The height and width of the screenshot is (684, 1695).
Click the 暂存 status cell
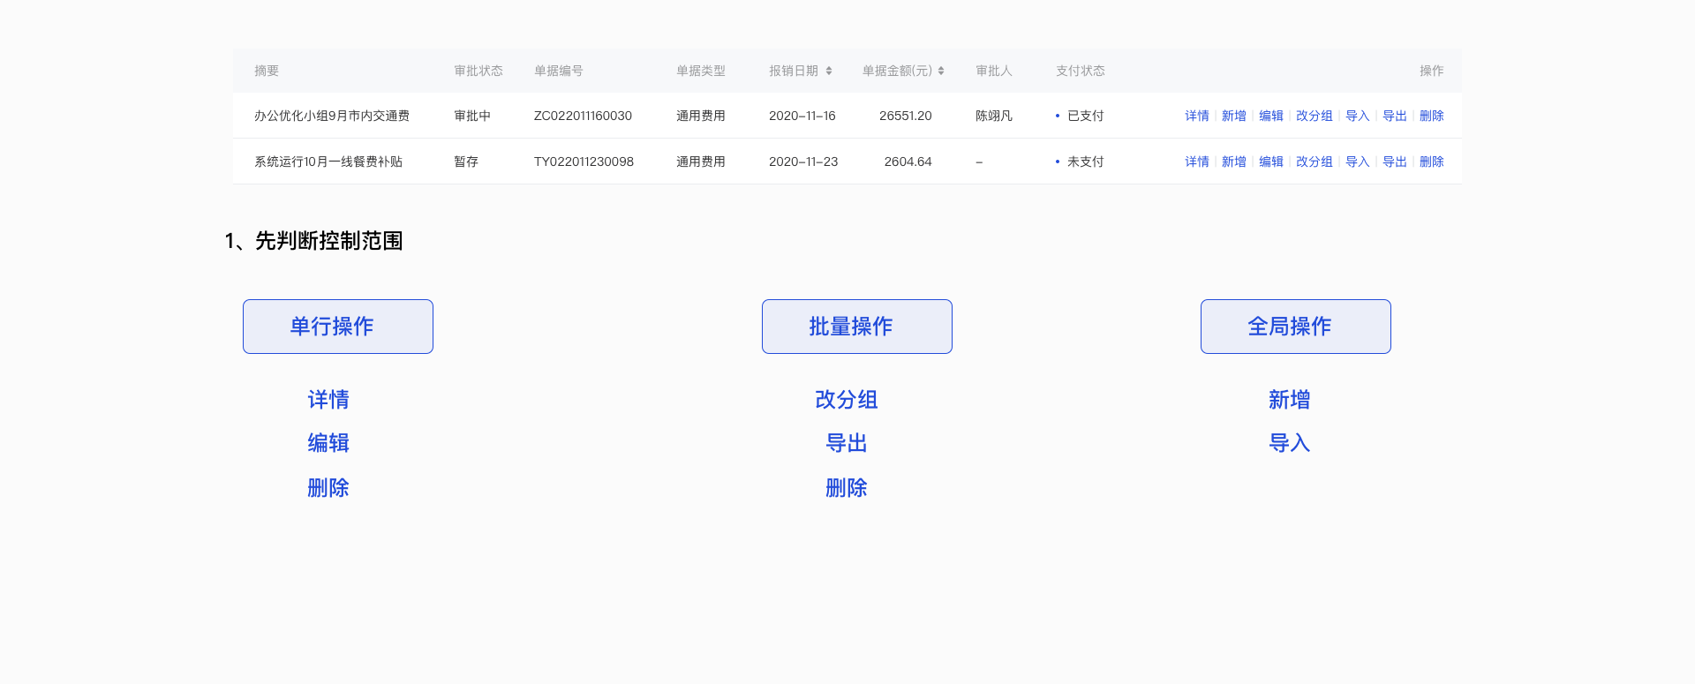click(x=466, y=162)
